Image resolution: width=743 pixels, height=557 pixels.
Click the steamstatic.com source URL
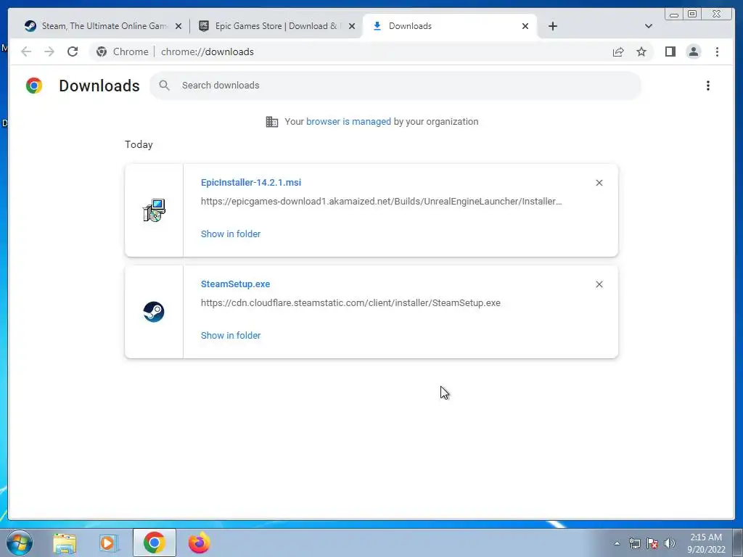(350, 303)
